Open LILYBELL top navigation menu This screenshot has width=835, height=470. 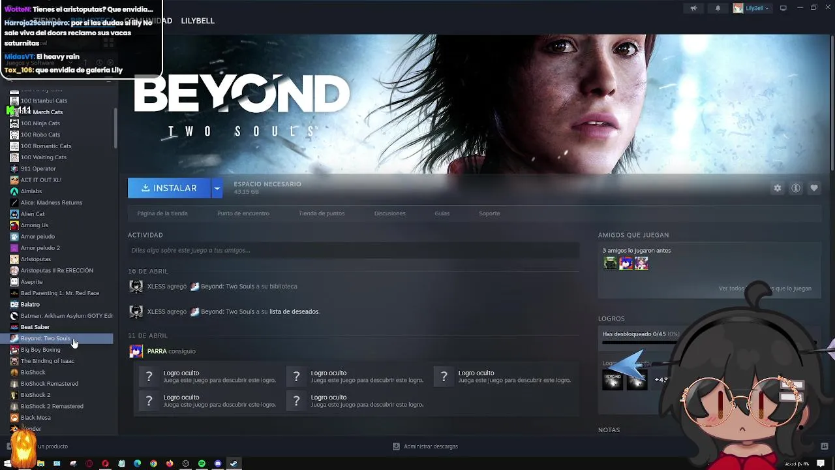coord(198,21)
